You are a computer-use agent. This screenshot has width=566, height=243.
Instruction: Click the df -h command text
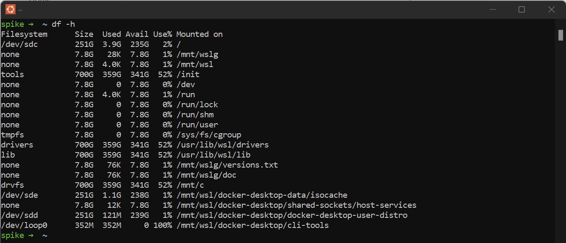[63, 24]
